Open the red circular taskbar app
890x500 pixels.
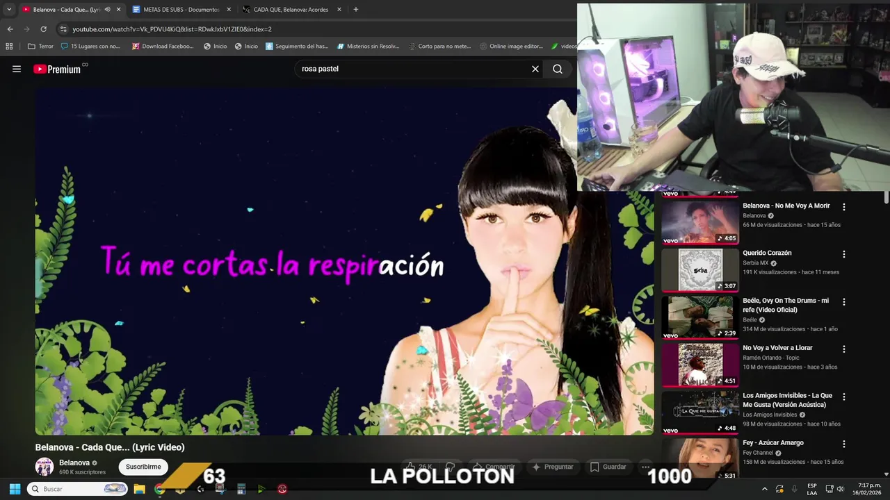282,489
